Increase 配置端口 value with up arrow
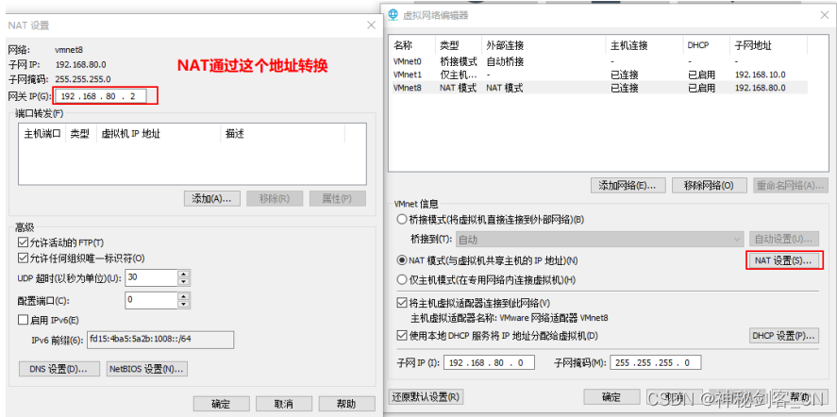This screenshot has width=837, height=417. coord(184,296)
